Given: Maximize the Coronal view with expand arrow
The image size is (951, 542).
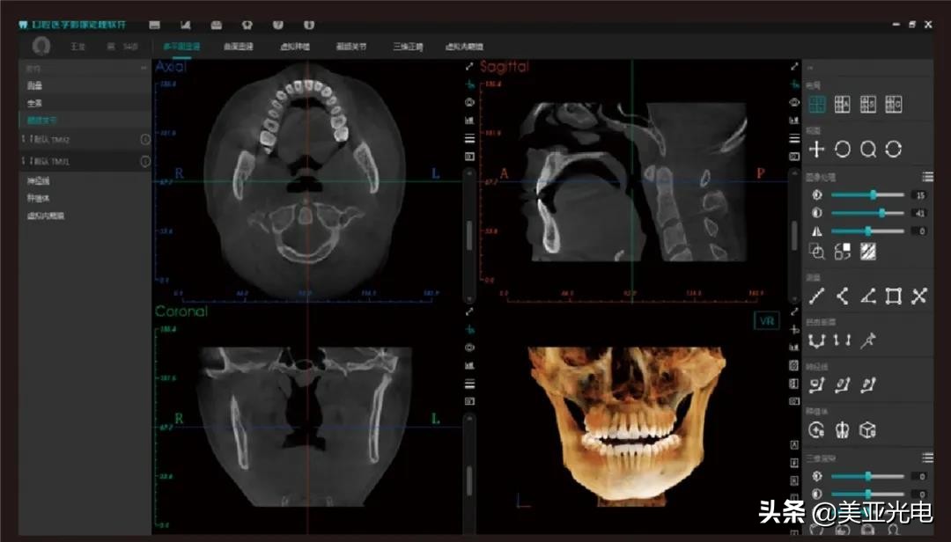Looking at the screenshot, I should coord(469,311).
